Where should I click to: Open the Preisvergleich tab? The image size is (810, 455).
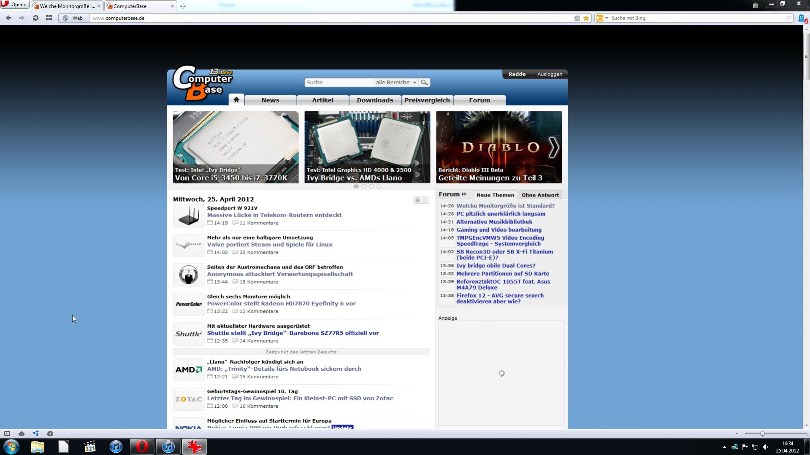(427, 100)
